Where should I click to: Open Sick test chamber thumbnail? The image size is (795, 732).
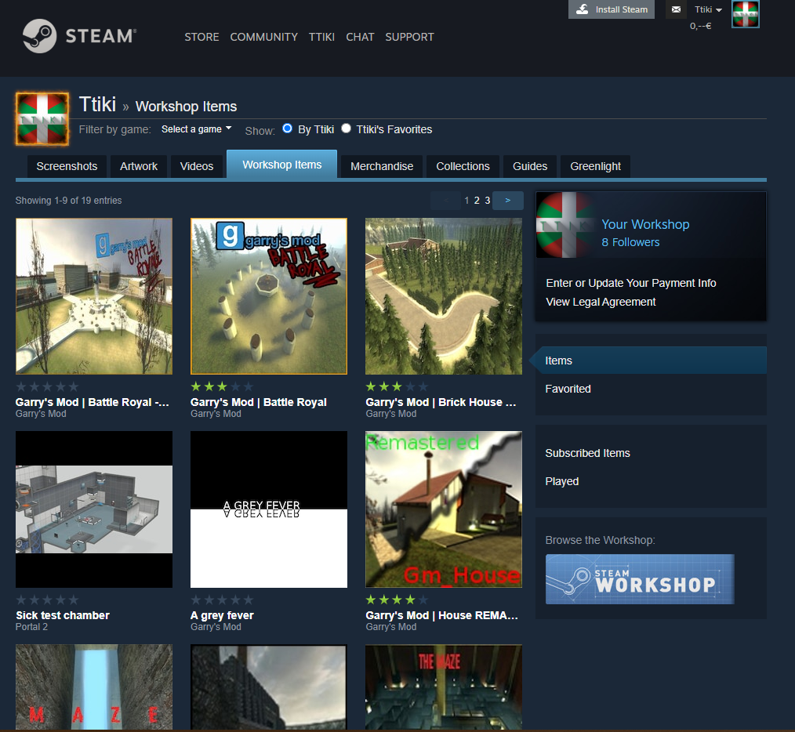(x=94, y=509)
